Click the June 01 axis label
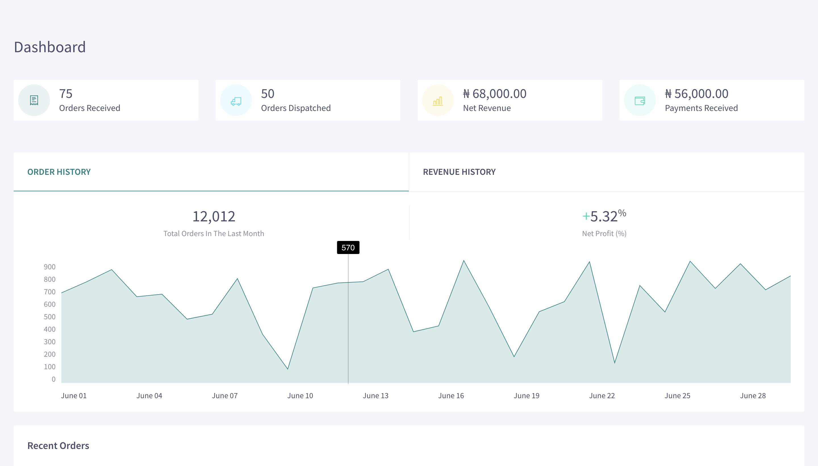The image size is (818, 466). point(74,396)
